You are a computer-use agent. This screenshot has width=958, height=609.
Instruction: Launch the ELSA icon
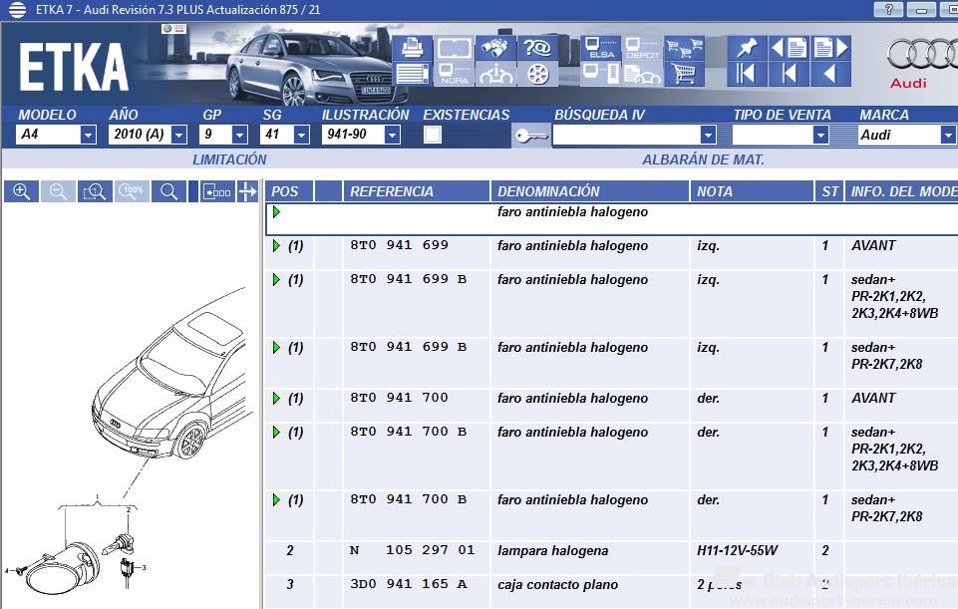[600, 48]
